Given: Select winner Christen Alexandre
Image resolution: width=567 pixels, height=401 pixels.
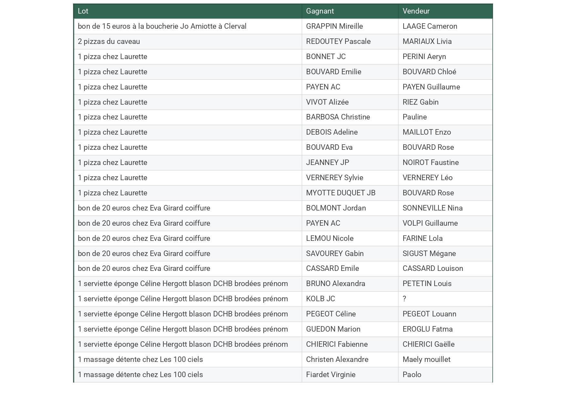Looking at the screenshot, I should tap(337, 360).
